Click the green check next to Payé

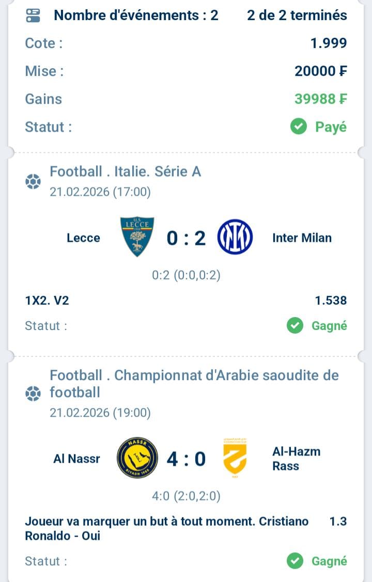[x=299, y=127]
